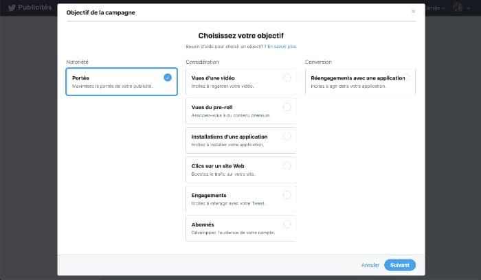Select Clics sur un site Web option
The width and height of the screenshot is (481, 280).
tap(287, 165)
